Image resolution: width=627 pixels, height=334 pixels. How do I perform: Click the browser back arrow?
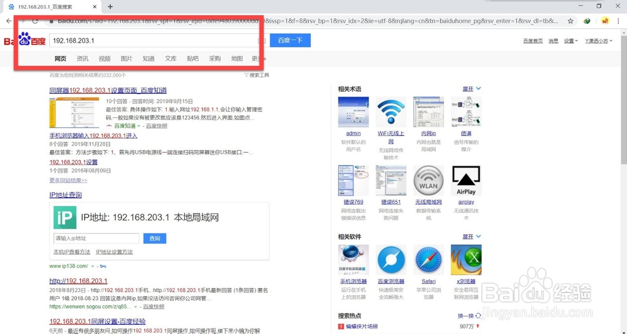point(9,21)
